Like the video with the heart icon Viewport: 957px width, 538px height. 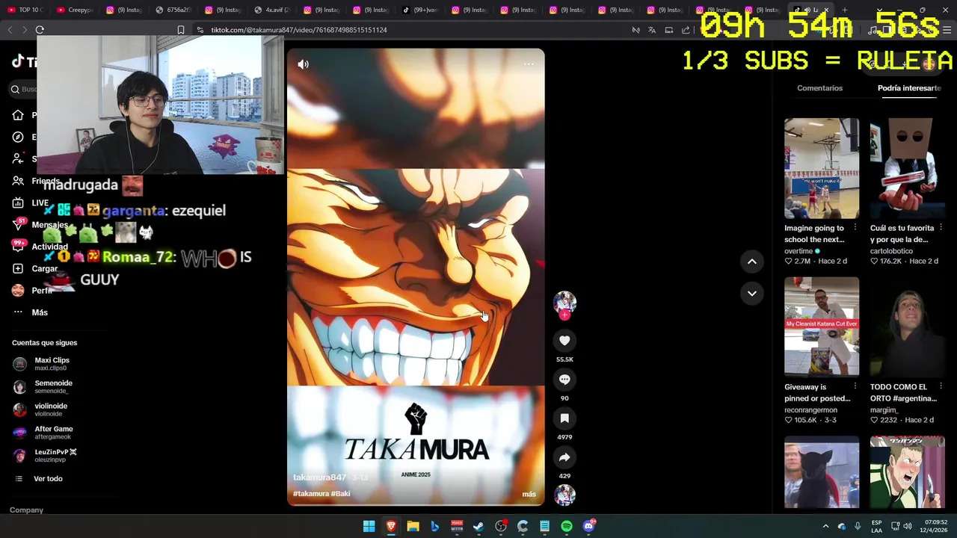(564, 341)
